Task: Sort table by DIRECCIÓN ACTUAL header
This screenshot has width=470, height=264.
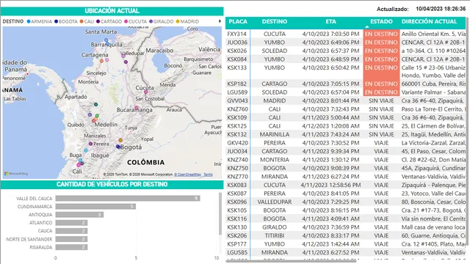Action: click(x=429, y=21)
